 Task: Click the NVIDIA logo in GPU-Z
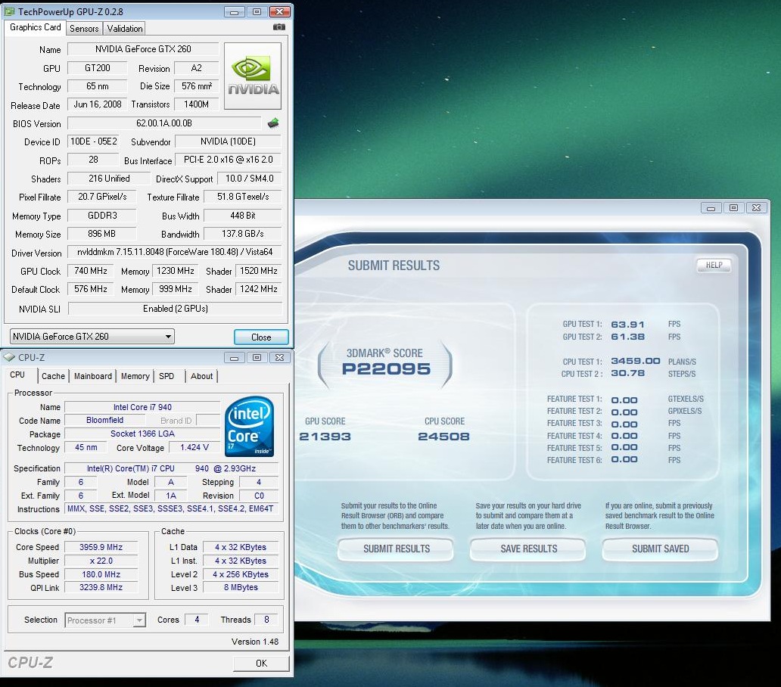(x=253, y=76)
